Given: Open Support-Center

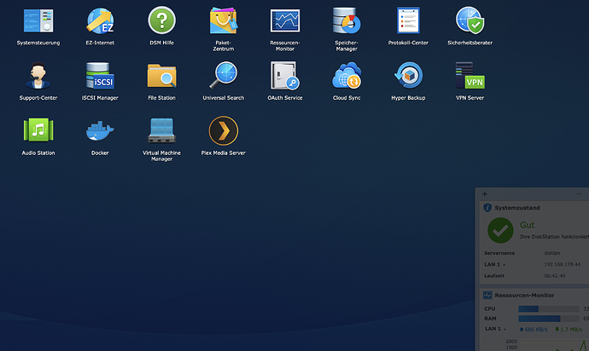Looking at the screenshot, I should click(x=38, y=76).
